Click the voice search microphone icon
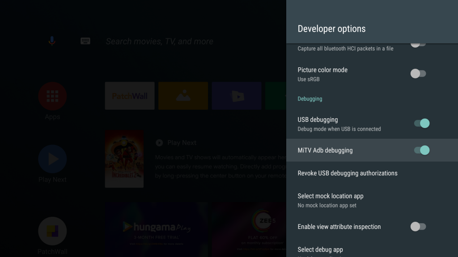The image size is (458, 257). point(52,41)
